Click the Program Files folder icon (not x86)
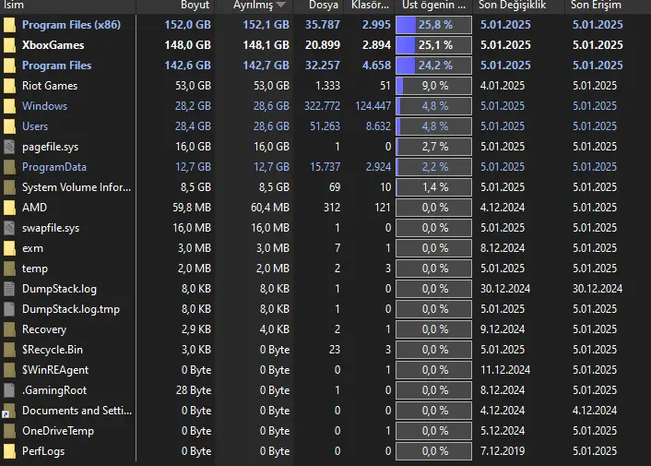The height and width of the screenshot is (466, 651). click(x=9, y=66)
